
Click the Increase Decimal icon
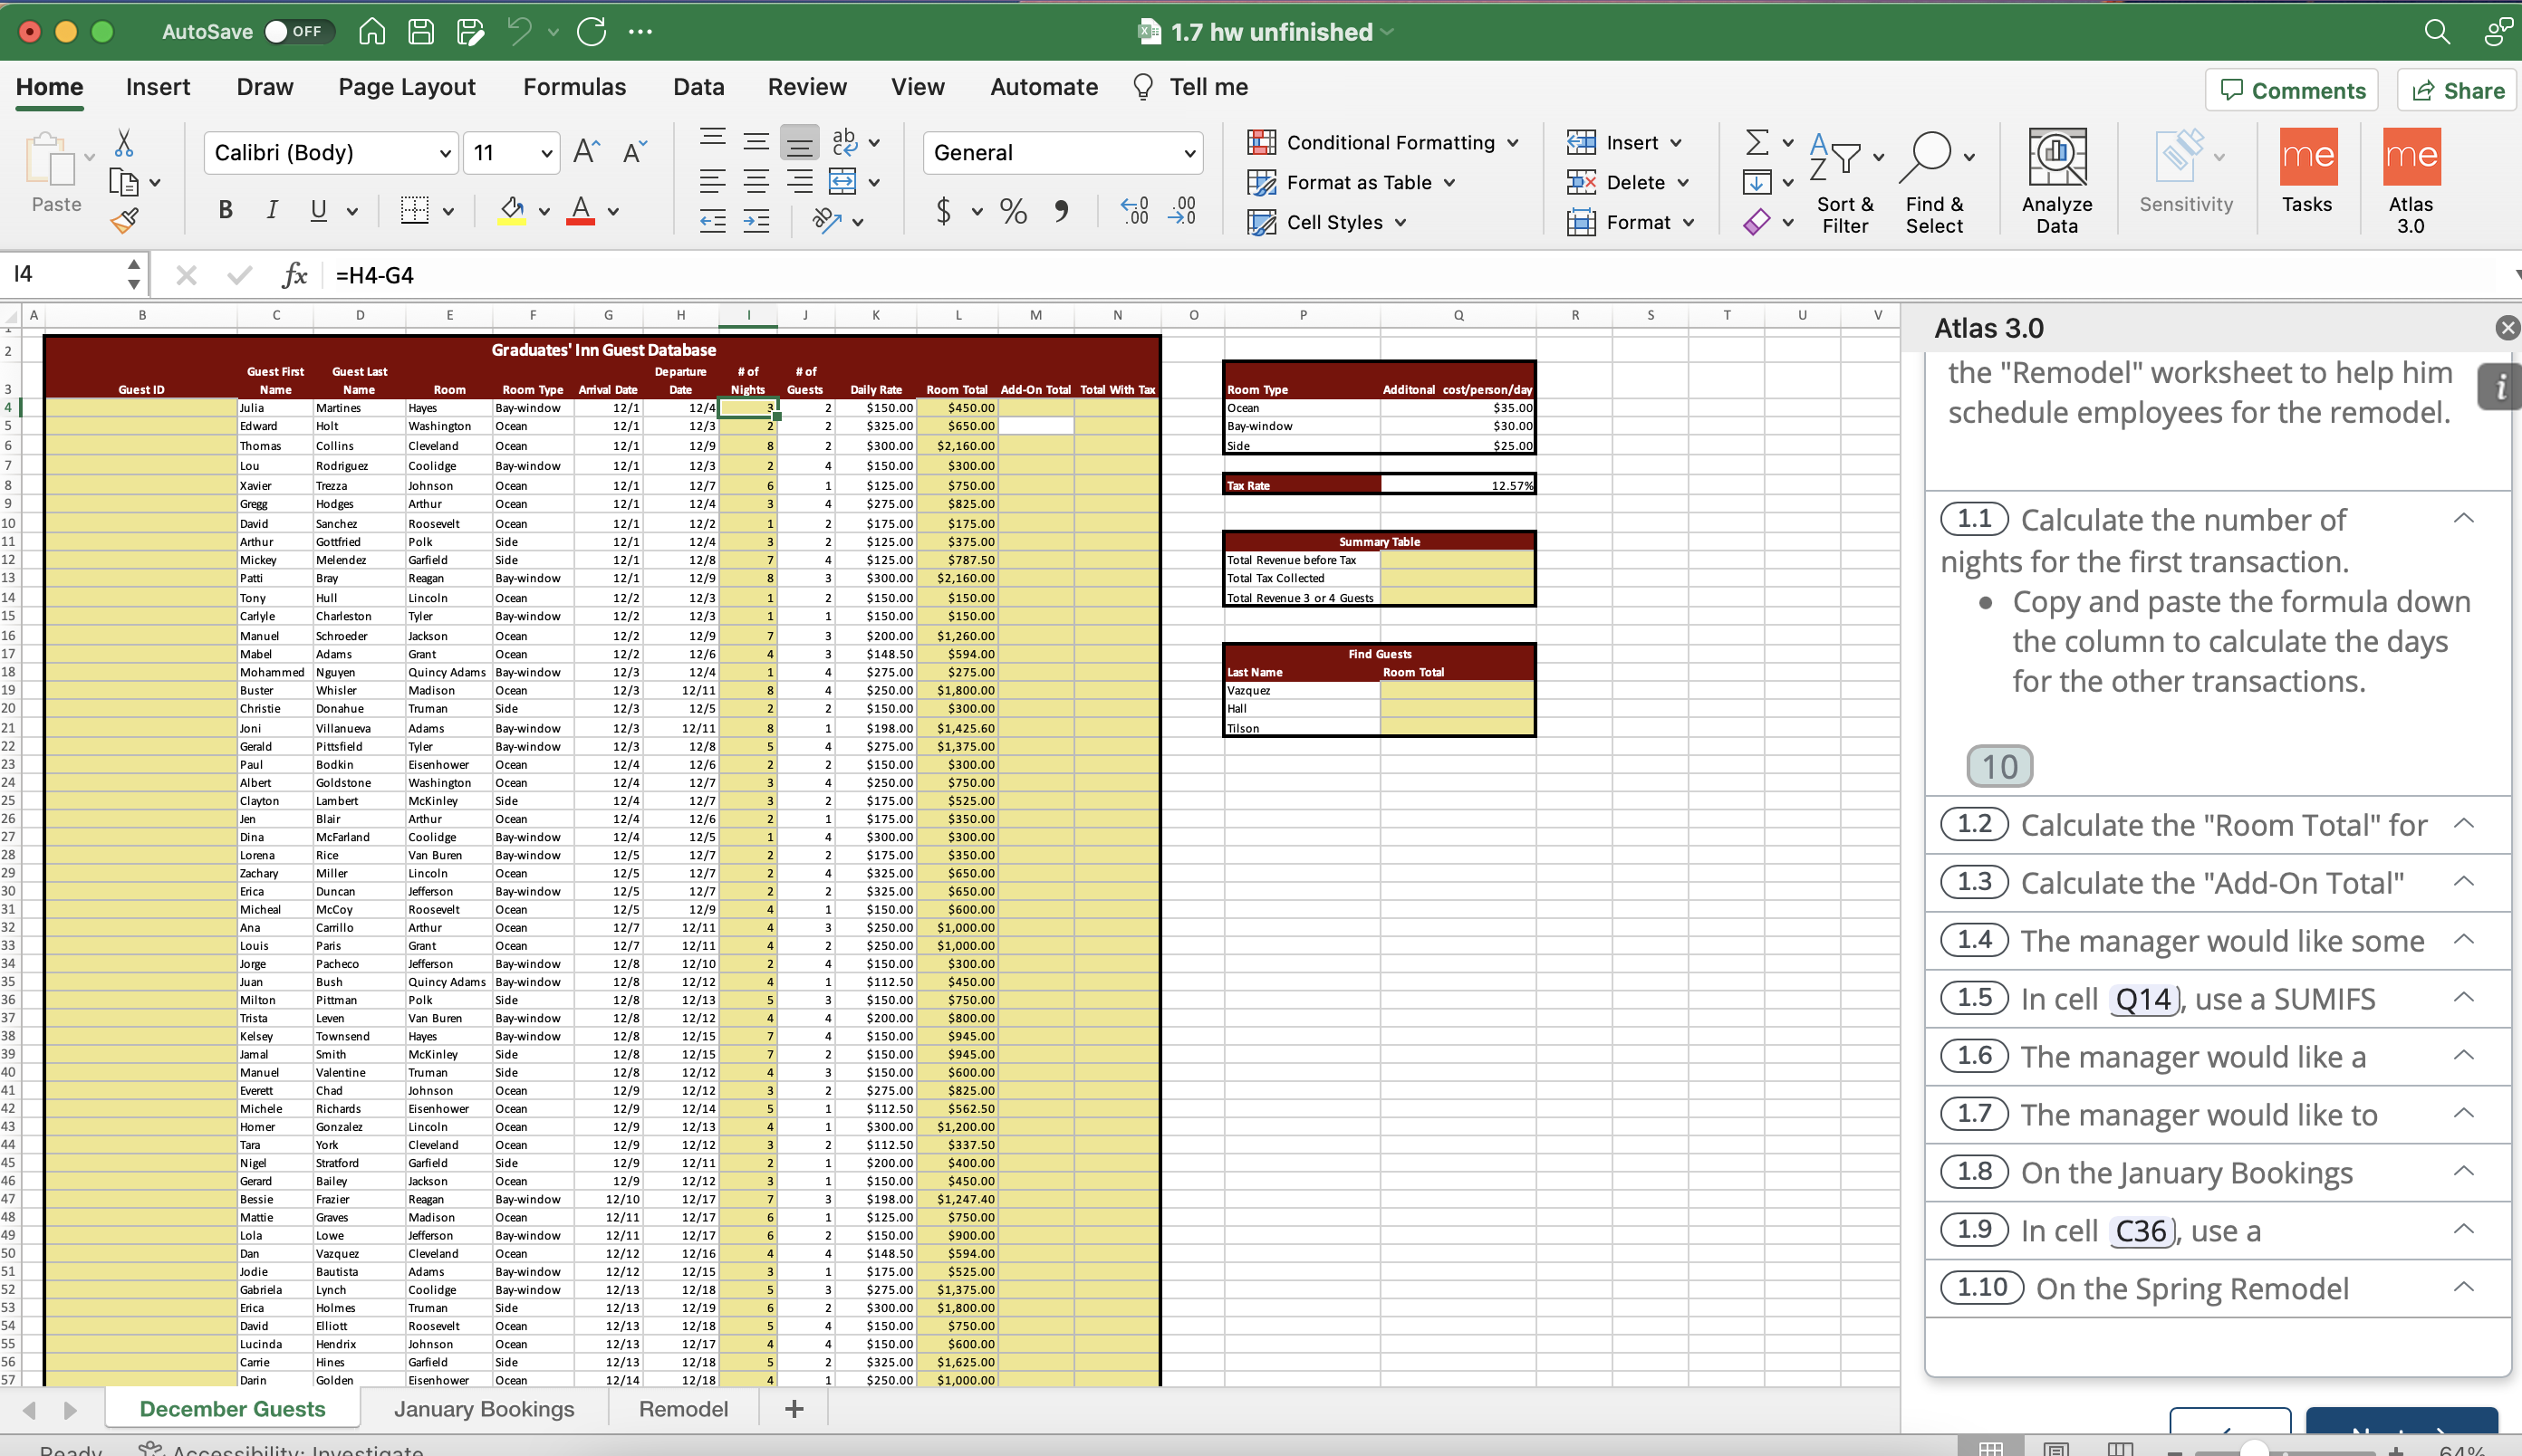click(x=1134, y=210)
